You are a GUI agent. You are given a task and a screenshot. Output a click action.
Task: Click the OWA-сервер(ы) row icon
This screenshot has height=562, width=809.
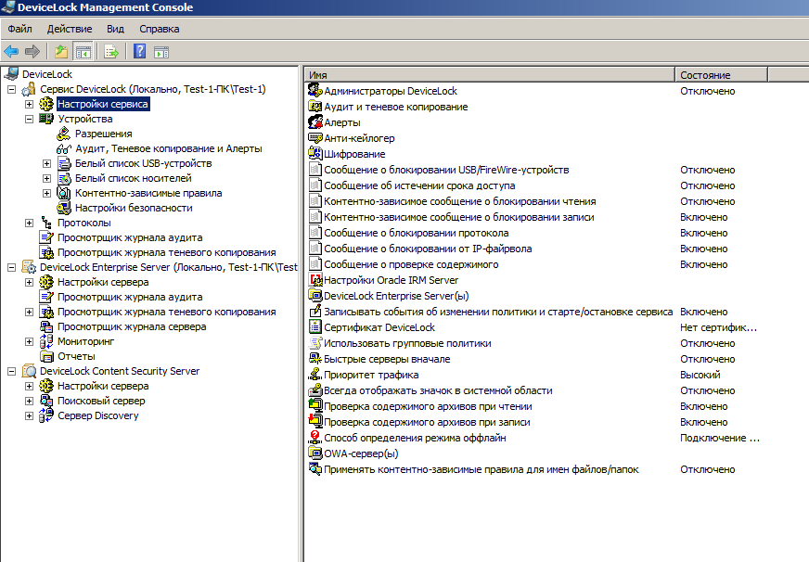[x=315, y=453]
